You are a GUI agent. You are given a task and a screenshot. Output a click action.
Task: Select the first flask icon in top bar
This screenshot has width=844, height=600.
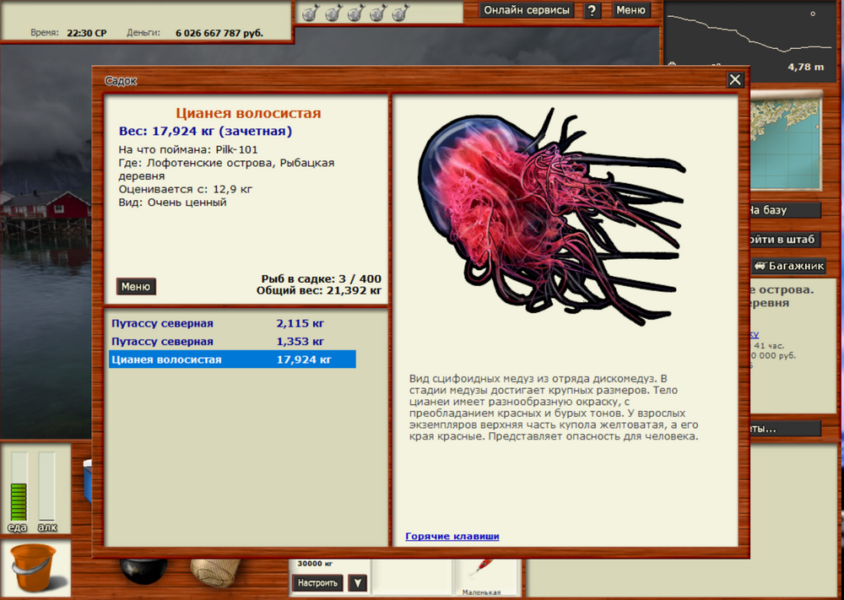(x=310, y=13)
